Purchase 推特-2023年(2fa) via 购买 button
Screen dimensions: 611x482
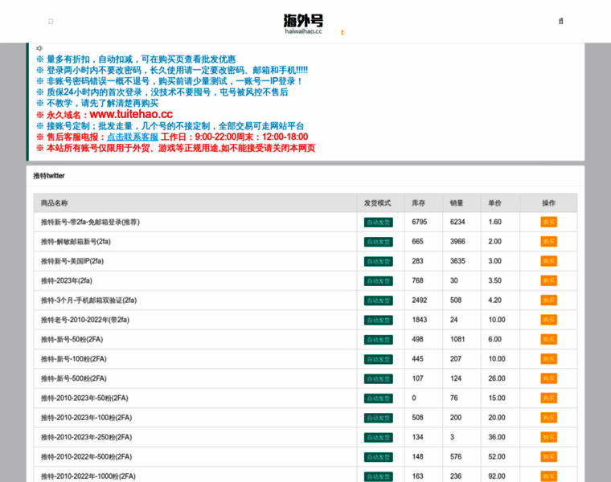(x=548, y=280)
